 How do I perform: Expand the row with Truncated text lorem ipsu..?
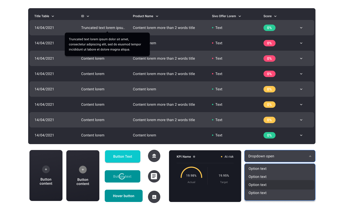(x=301, y=28)
